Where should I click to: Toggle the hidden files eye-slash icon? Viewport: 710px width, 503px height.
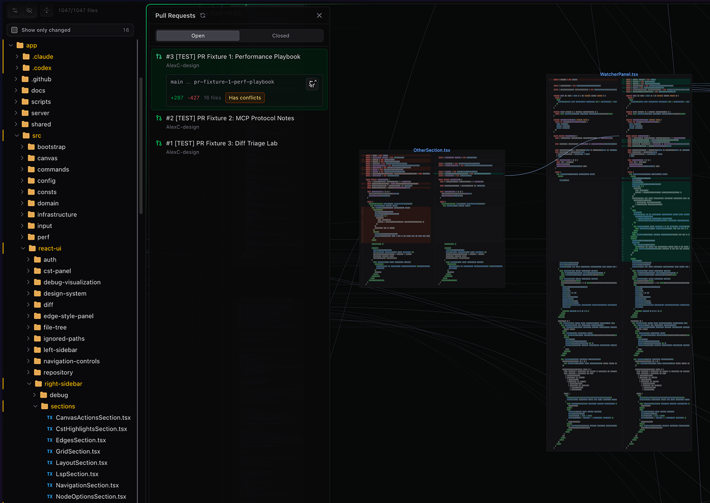29,10
